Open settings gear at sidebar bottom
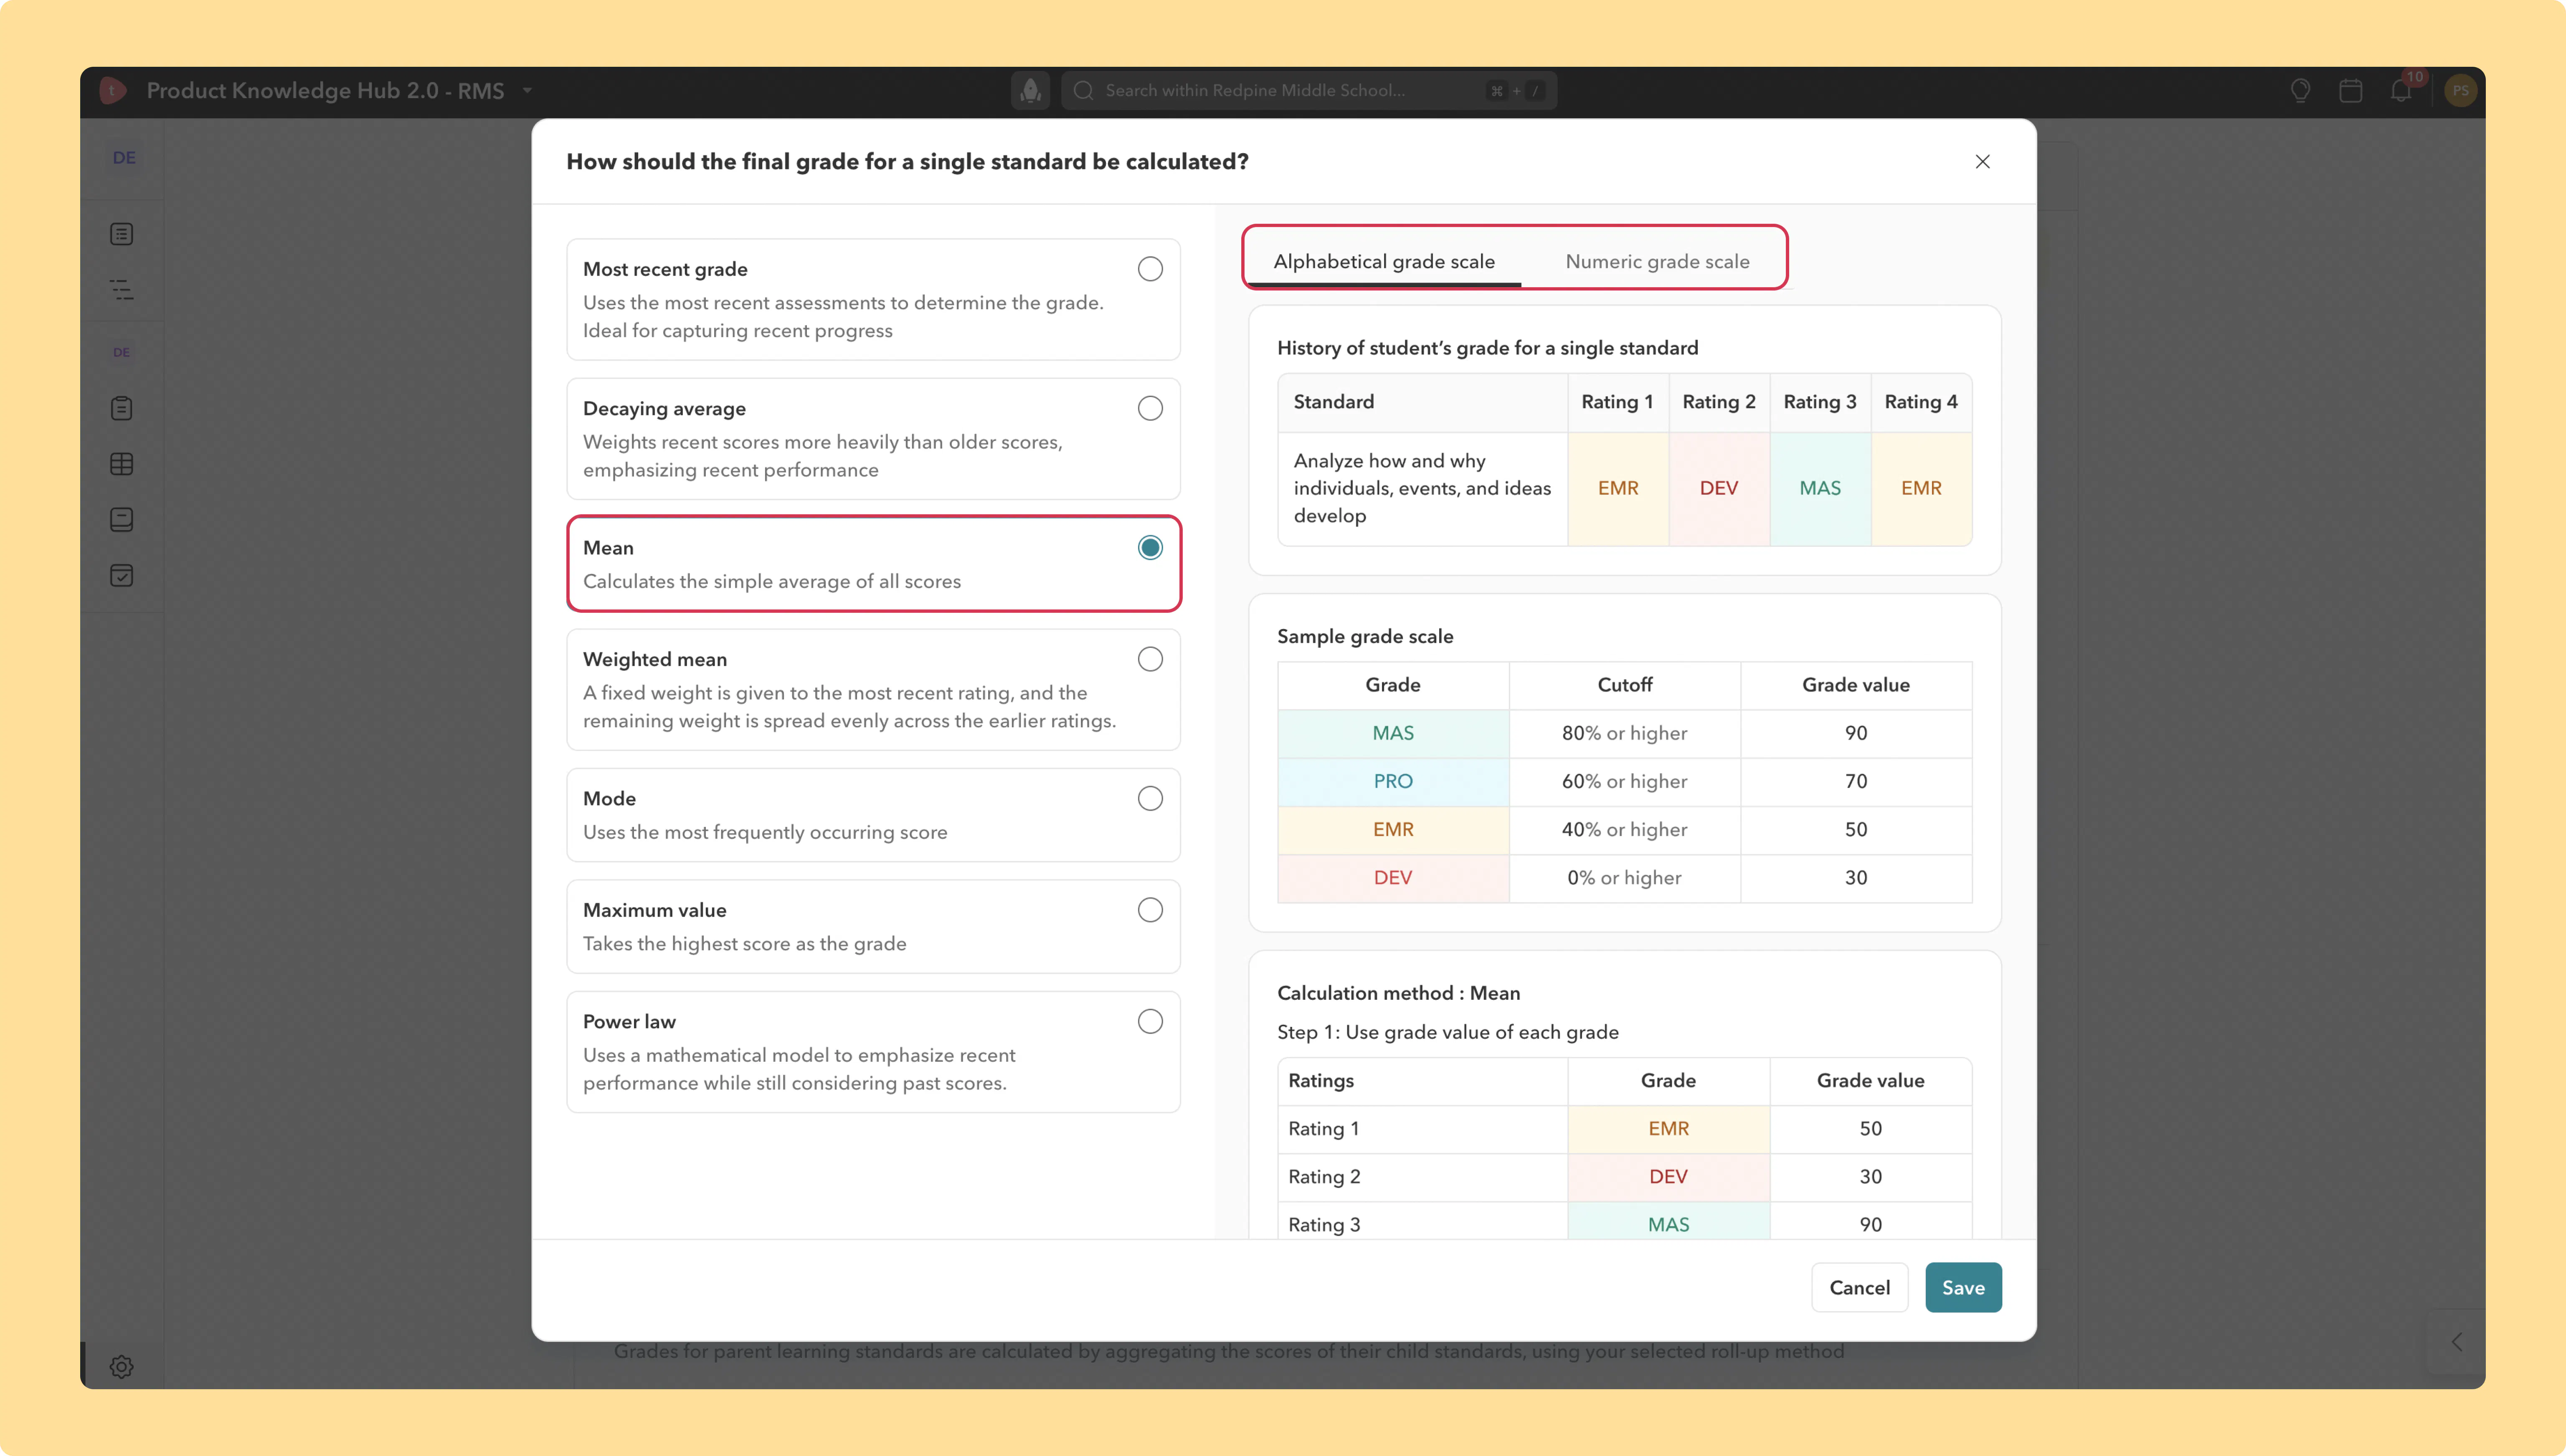This screenshot has width=2566, height=1456. tap(122, 1367)
